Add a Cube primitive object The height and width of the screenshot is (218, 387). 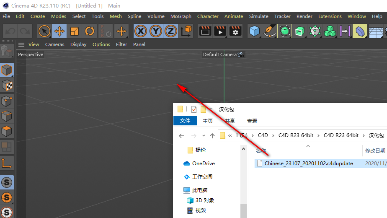click(x=254, y=31)
